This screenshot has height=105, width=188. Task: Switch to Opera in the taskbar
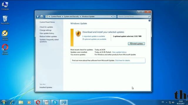point(38,102)
